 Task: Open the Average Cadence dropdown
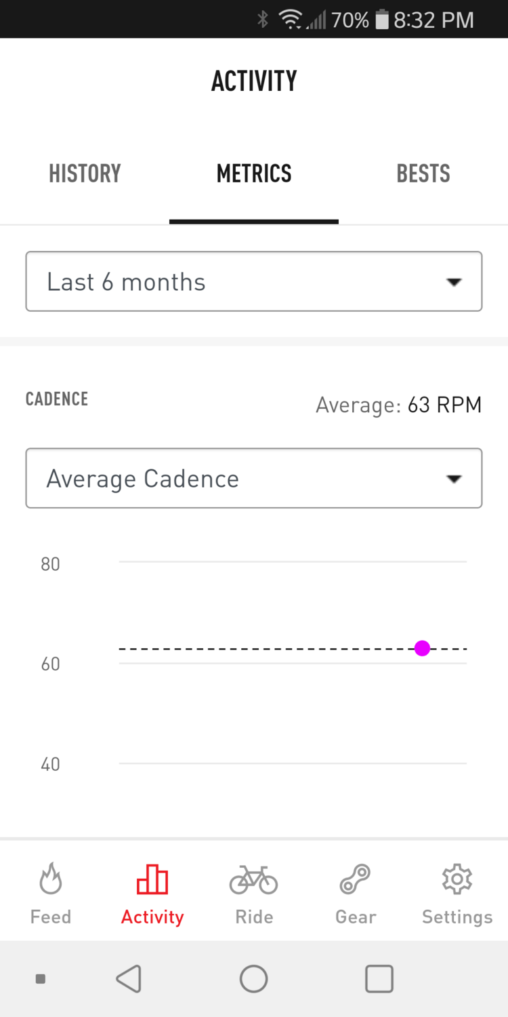click(254, 479)
